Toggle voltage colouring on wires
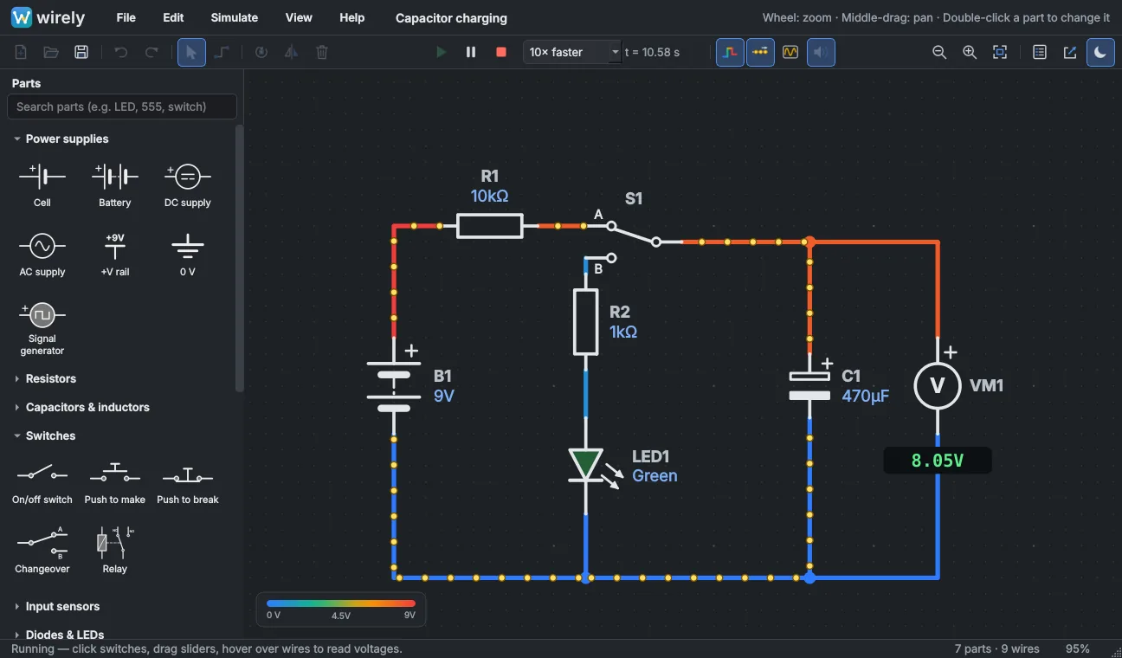The image size is (1122, 658). 730,52
